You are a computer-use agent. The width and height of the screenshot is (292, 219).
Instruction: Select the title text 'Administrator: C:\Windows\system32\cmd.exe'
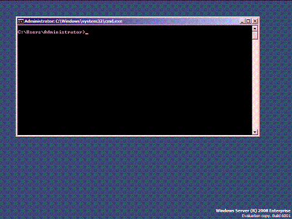[73, 21]
